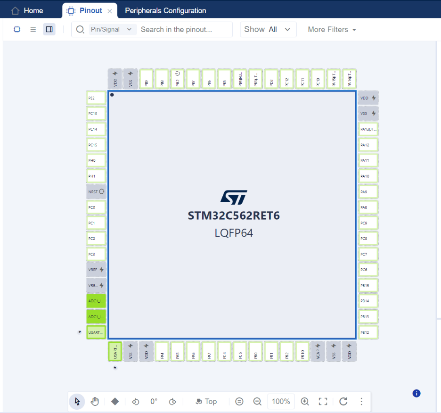Select pin PB12
The image size is (441, 413).
(368, 332)
